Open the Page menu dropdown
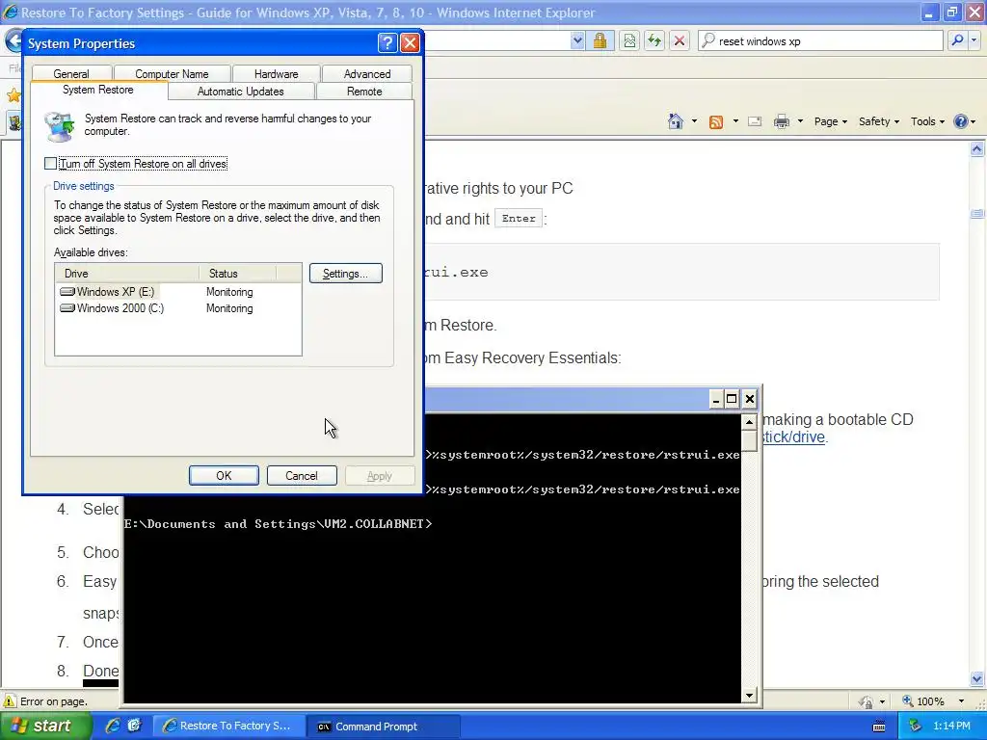987x740 pixels. click(830, 121)
